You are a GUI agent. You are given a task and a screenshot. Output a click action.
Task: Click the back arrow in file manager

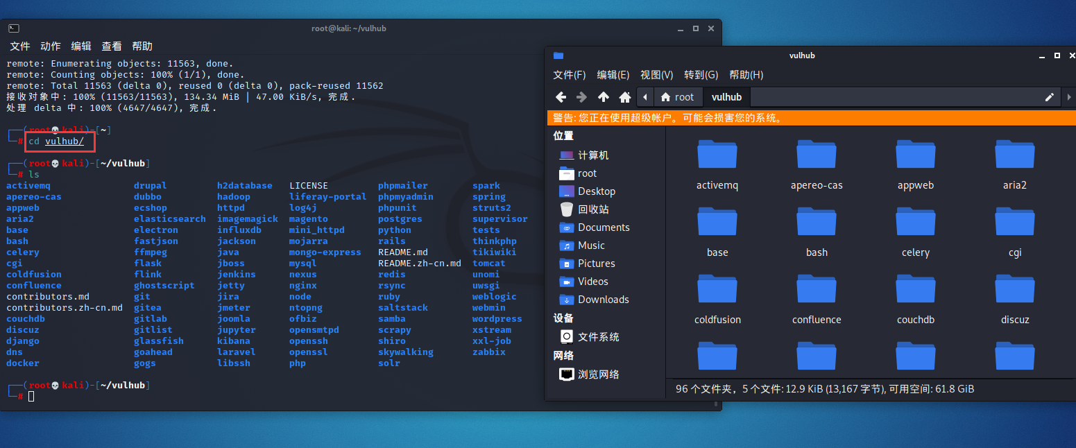561,97
